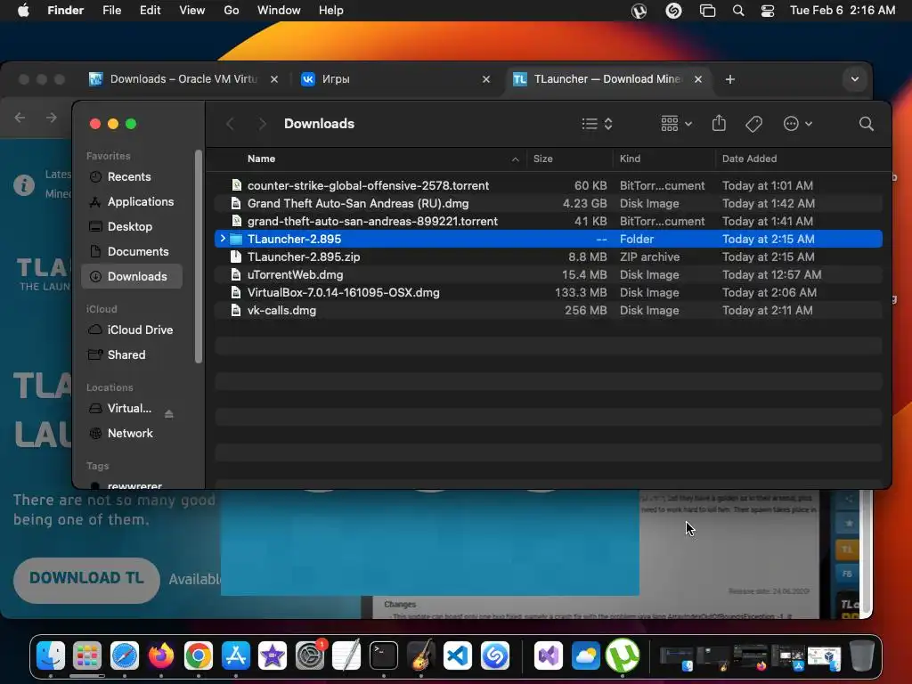Select Documents in the sidebar

pyautogui.click(x=132, y=252)
